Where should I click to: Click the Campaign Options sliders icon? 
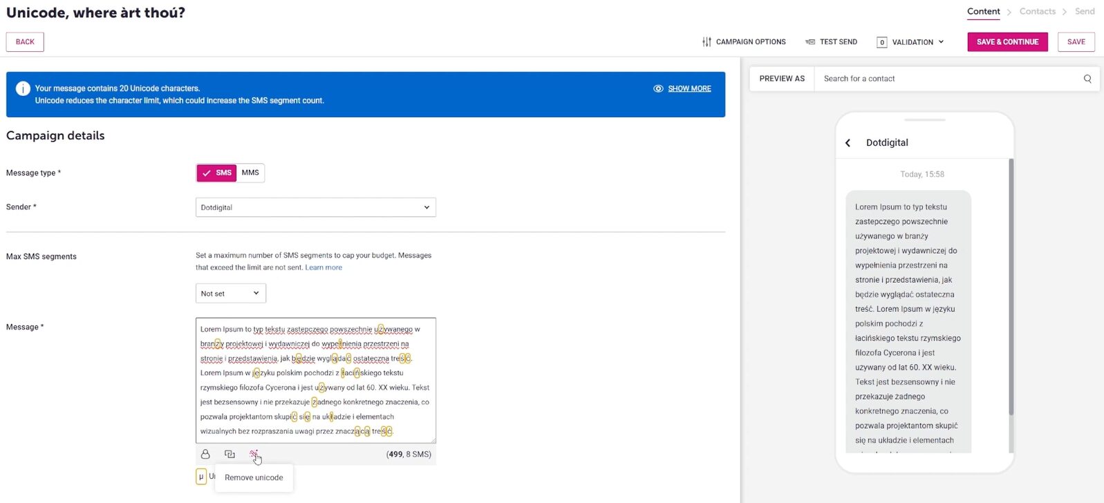707,42
